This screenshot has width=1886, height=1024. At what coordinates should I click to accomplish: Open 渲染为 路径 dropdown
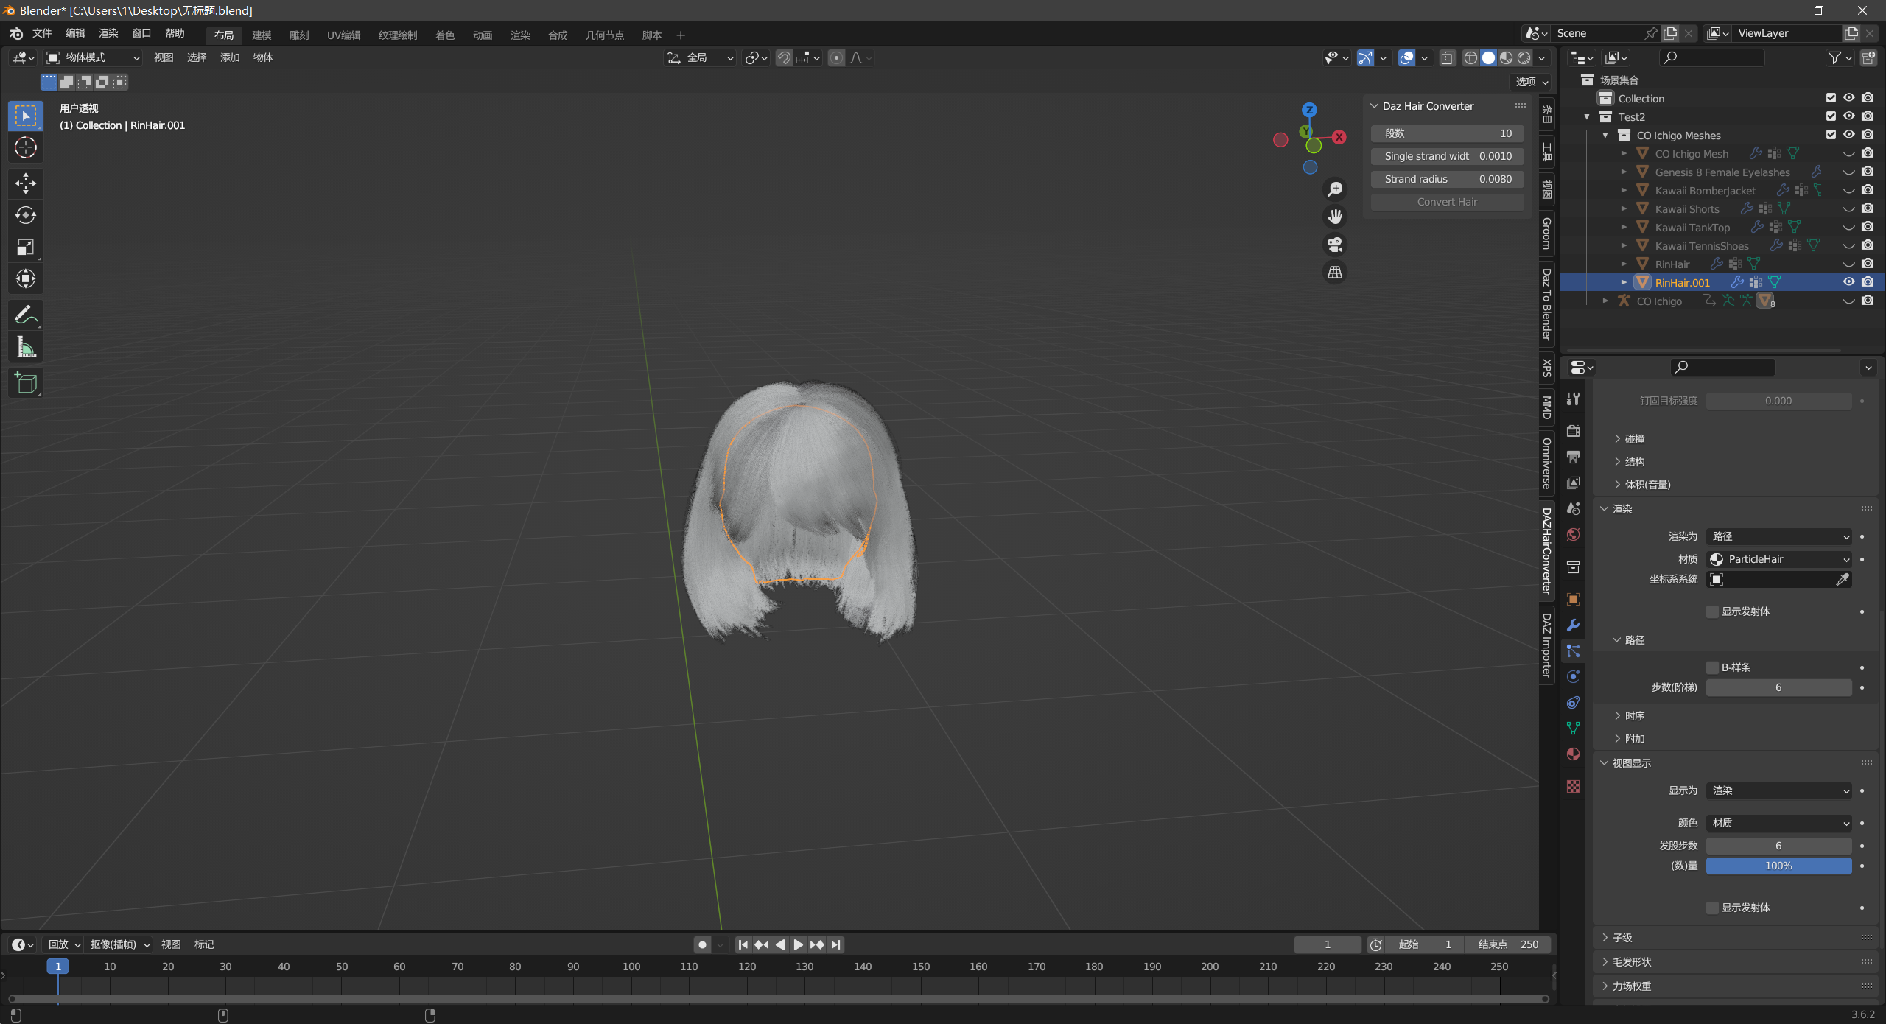1778,536
